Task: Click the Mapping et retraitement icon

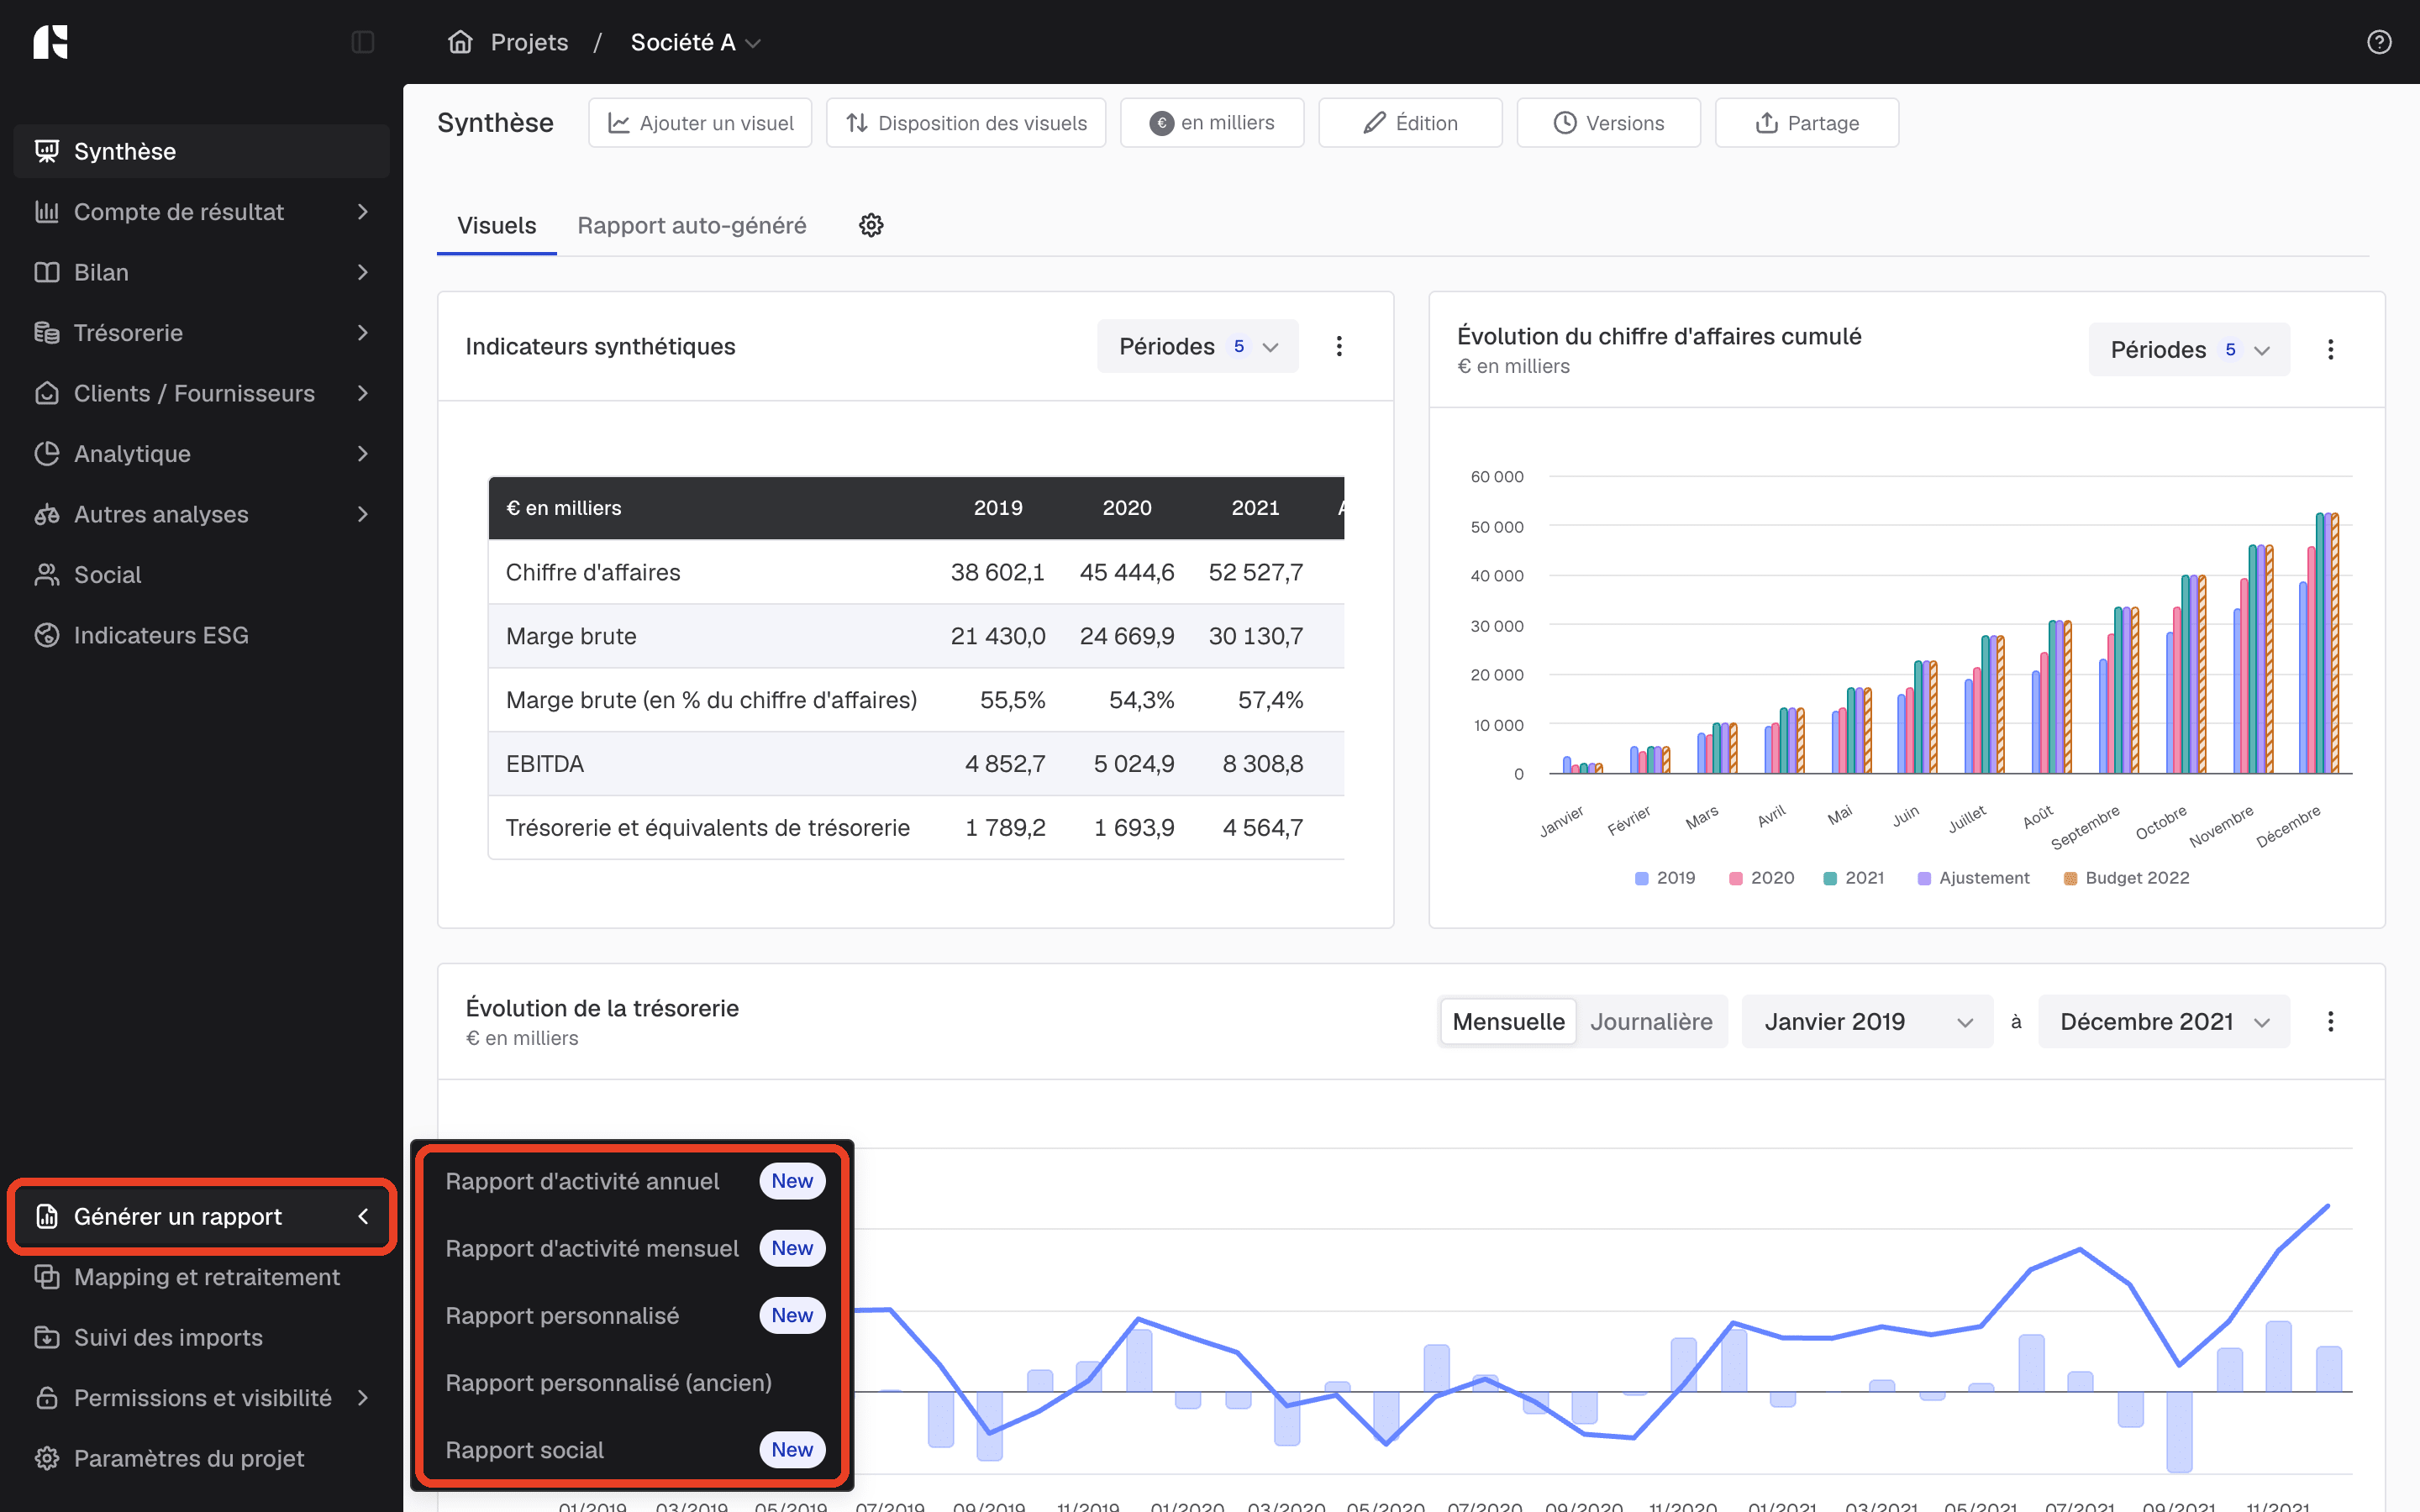Action: click(x=47, y=1277)
